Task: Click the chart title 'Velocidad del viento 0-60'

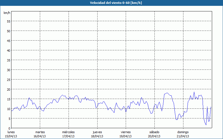Action: tap(111, 3)
